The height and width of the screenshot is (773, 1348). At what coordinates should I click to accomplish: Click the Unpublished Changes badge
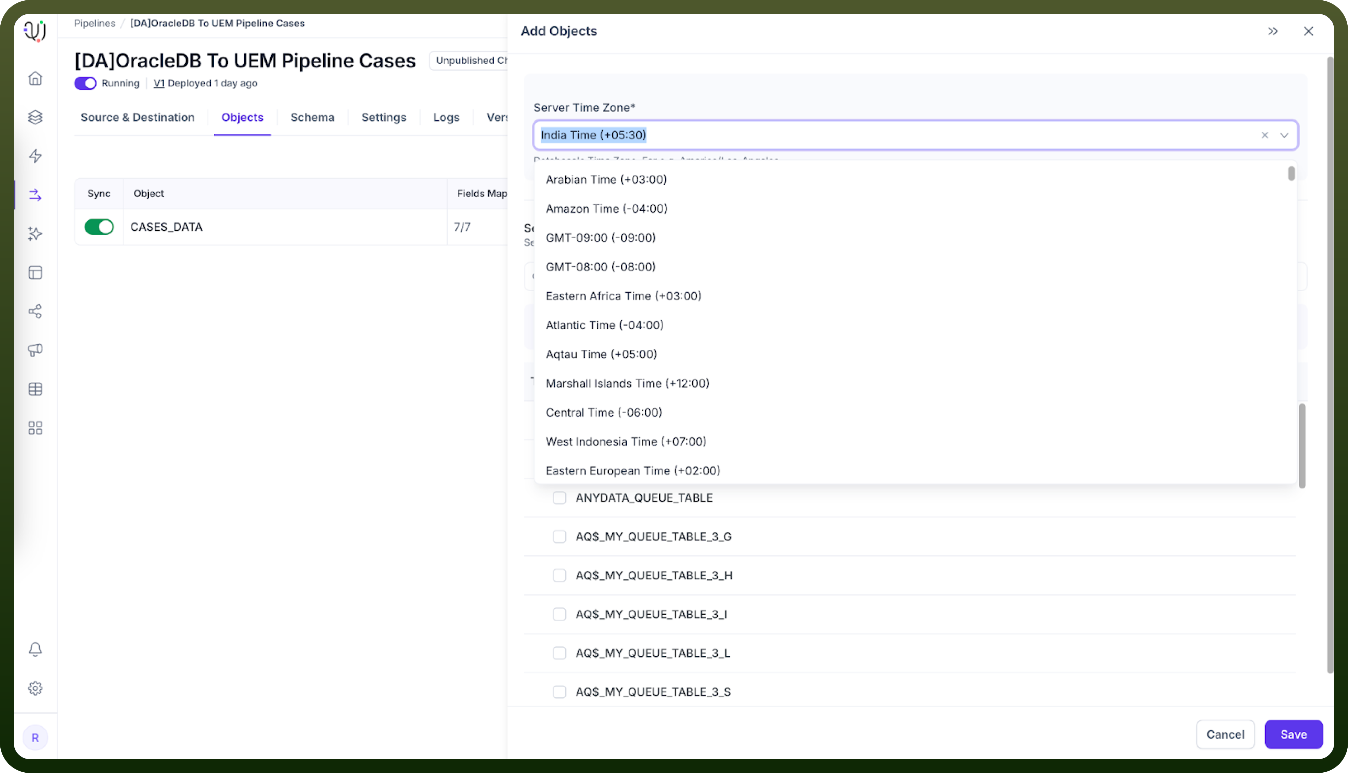pos(469,61)
